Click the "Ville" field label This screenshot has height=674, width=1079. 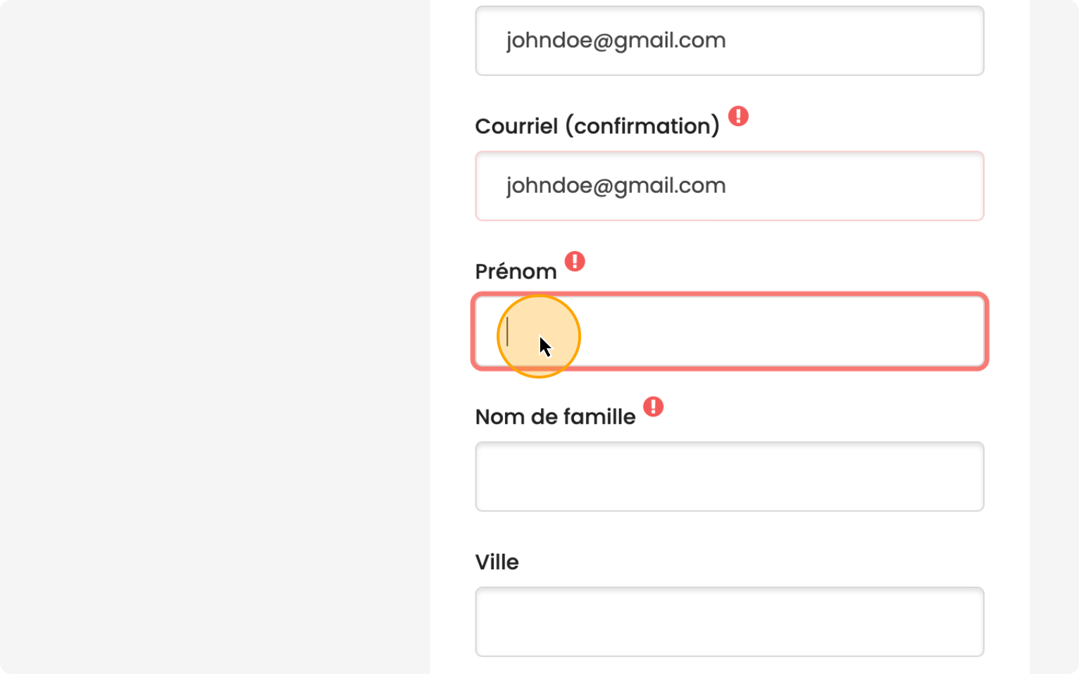(x=497, y=562)
